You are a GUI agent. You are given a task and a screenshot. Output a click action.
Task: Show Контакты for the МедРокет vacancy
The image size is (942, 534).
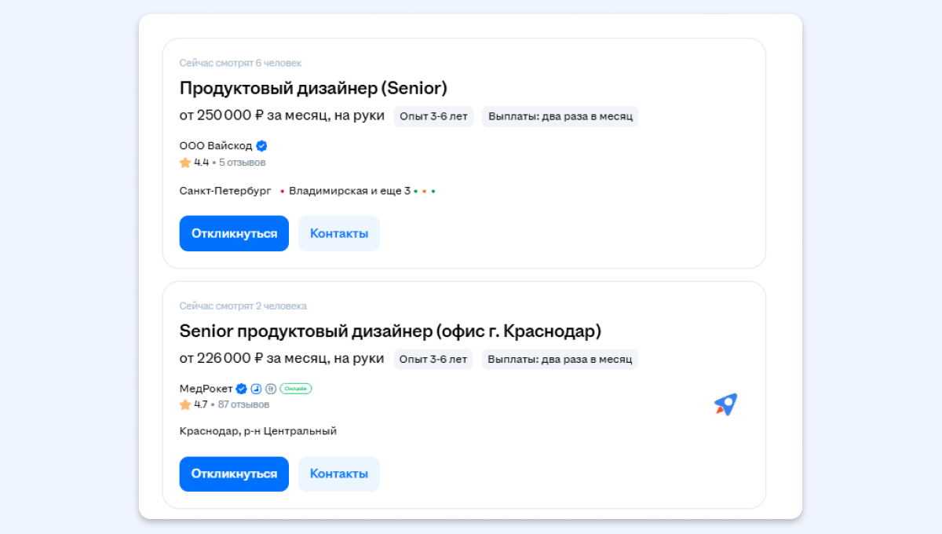tap(338, 474)
